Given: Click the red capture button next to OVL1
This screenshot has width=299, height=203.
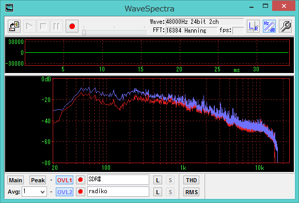Looking at the screenshot, I should (x=81, y=180).
